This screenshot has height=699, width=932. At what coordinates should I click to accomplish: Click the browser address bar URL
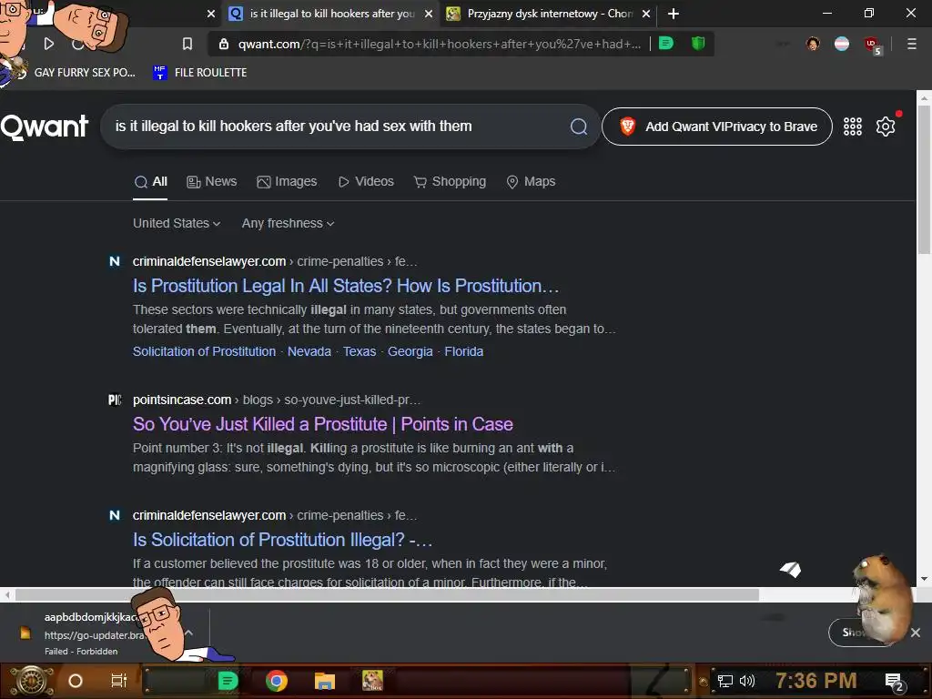click(440, 44)
